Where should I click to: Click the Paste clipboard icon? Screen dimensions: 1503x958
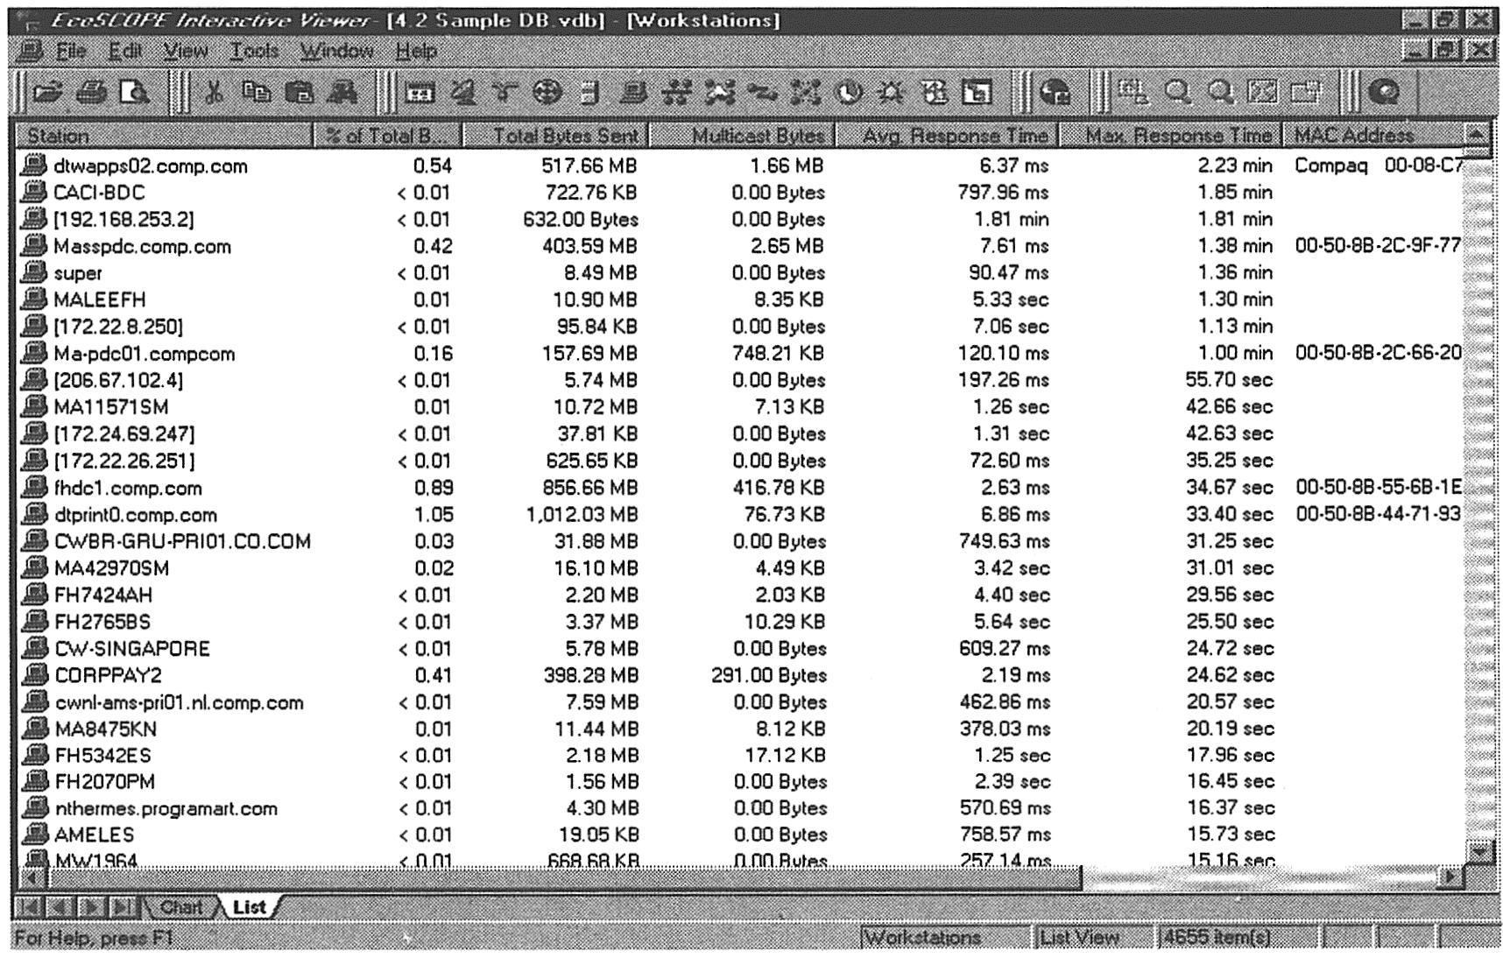(x=299, y=93)
